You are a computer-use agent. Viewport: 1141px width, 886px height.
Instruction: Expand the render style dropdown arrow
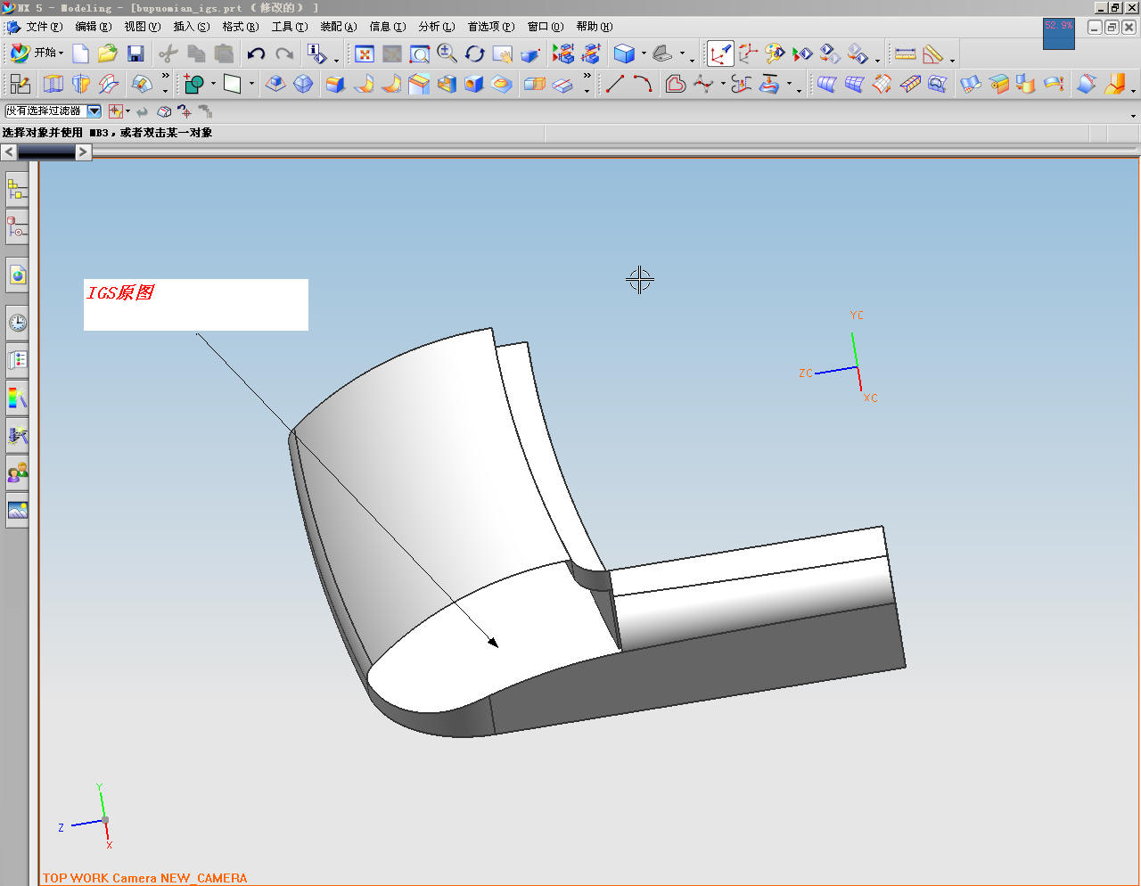point(644,54)
